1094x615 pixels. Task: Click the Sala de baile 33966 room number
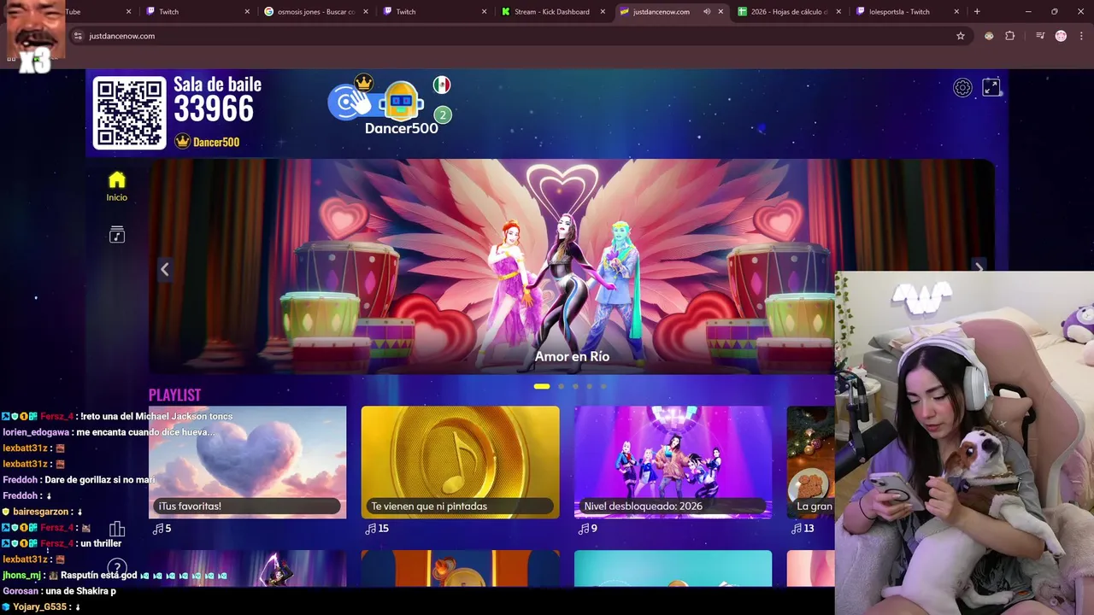(214, 108)
